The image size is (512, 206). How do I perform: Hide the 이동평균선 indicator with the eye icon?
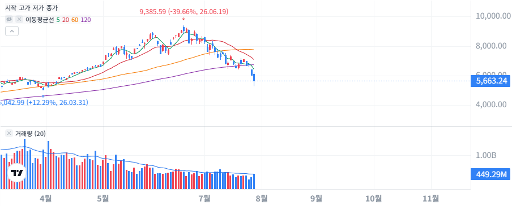[x=9, y=20]
